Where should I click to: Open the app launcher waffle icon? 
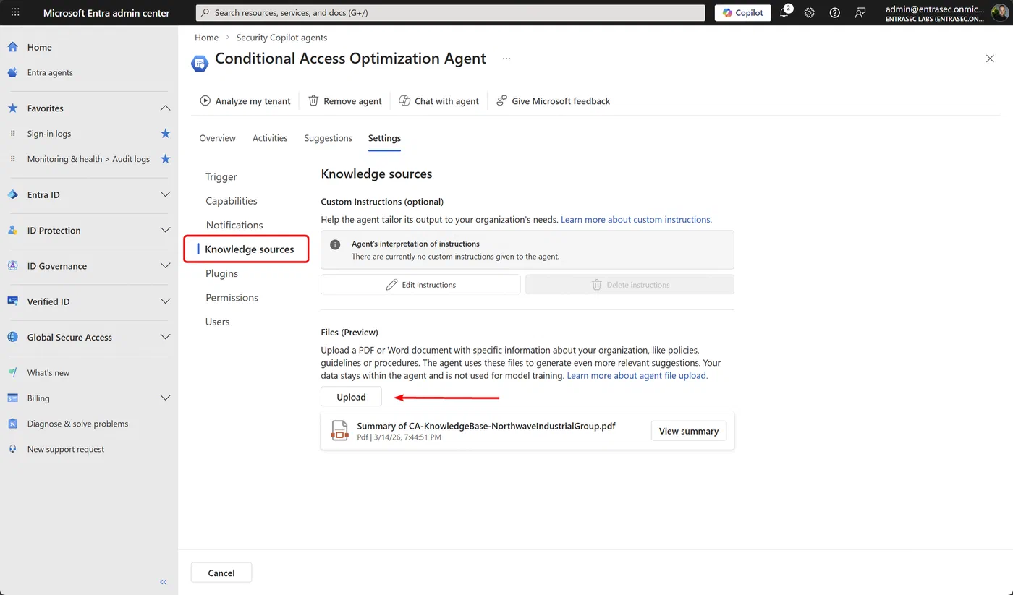(x=15, y=12)
